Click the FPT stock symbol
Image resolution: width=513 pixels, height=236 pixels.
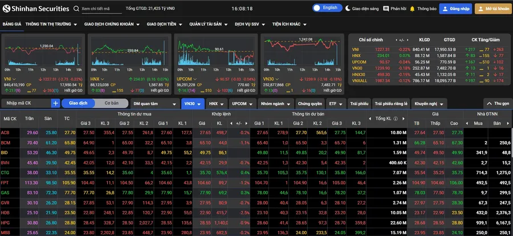tap(5, 183)
